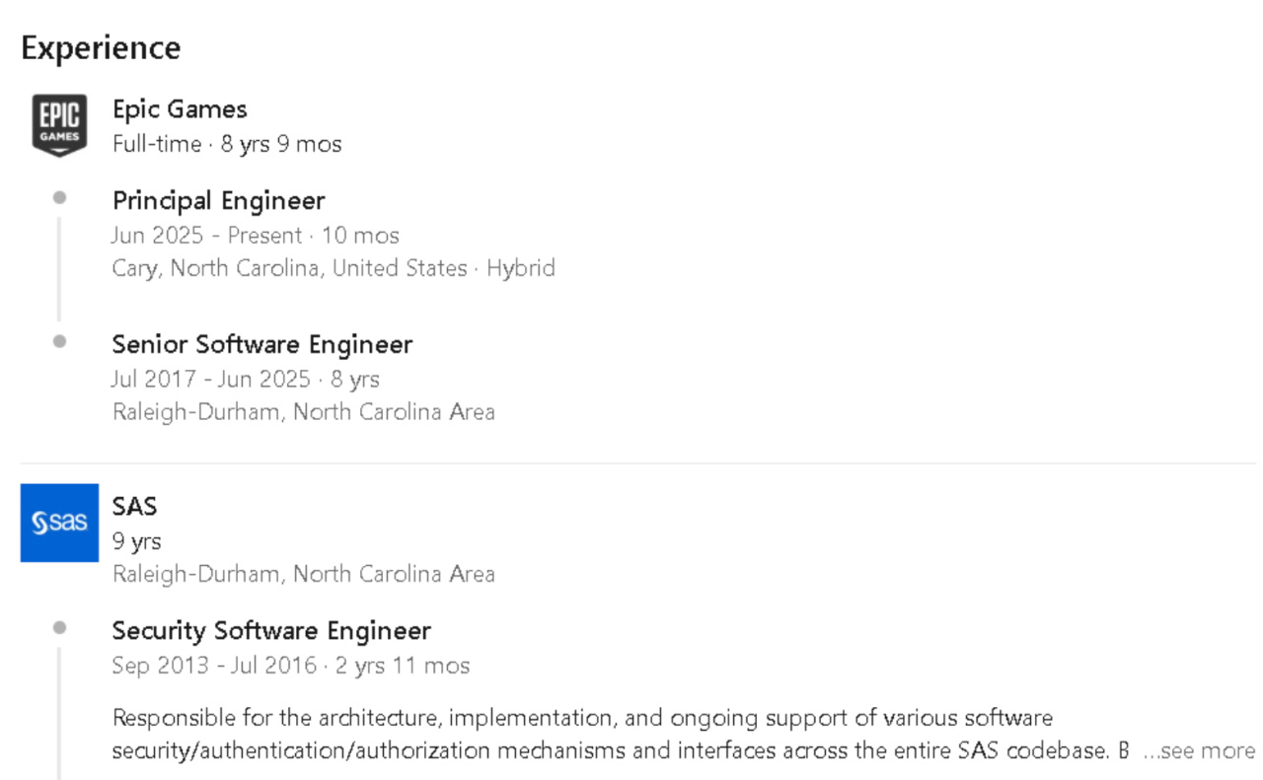Open the Epic Games company name link

180,109
